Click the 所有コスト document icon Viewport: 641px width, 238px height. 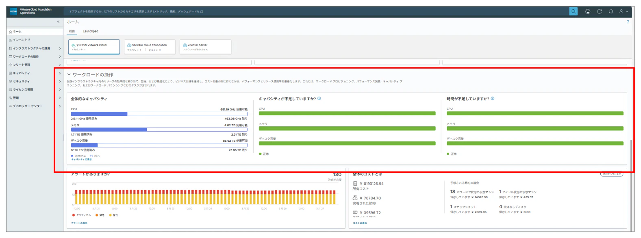point(355,184)
